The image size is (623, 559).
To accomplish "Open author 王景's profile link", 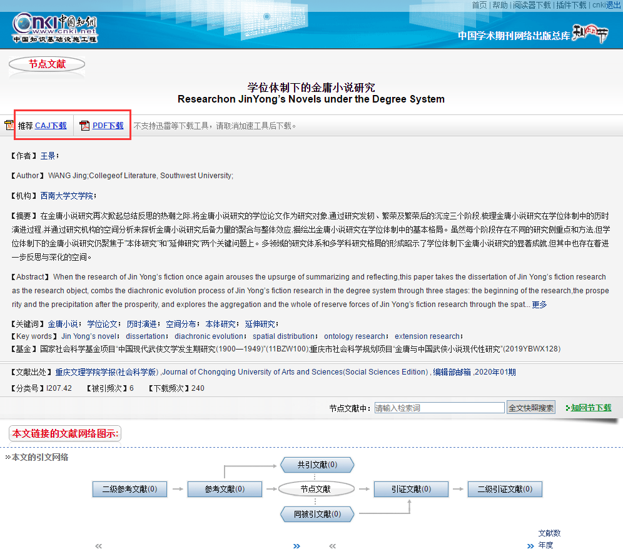I will [48, 156].
